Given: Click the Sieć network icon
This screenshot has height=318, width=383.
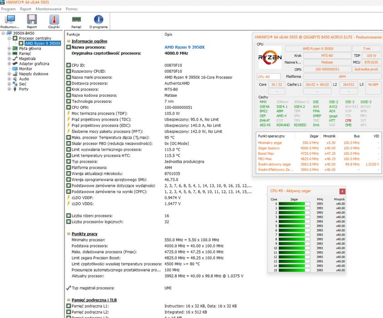Looking at the screenshot, I should click(15, 84).
